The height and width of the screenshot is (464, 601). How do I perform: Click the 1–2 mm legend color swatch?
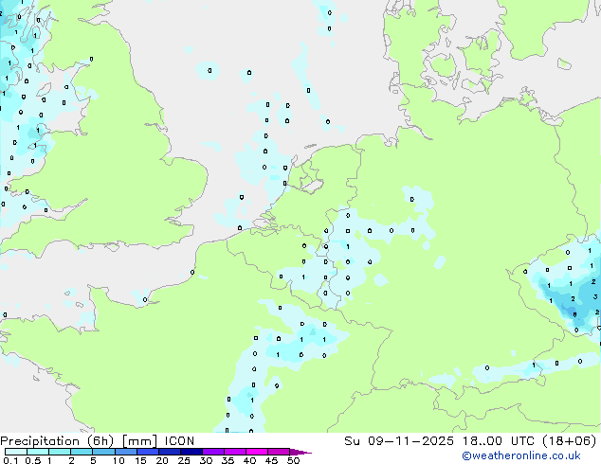click(60, 452)
